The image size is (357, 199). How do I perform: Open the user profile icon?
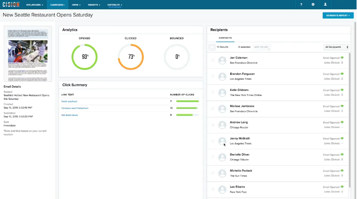pos(325,4)
